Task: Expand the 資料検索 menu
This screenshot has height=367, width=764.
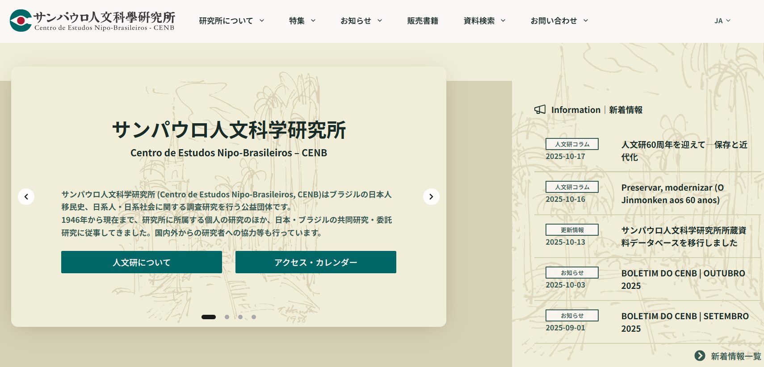Action: click(x=484, y=21)
